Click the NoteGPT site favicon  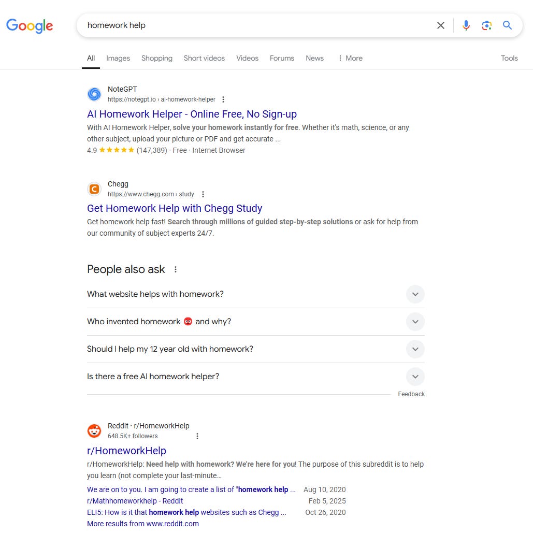(x=94, y=94)
